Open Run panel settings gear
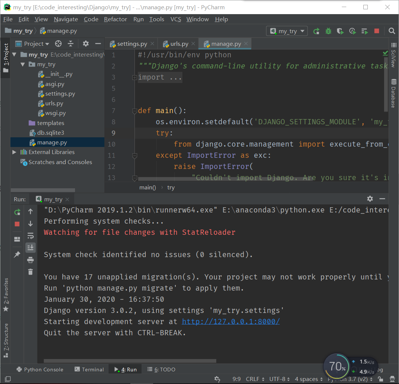 pos(370,199)
